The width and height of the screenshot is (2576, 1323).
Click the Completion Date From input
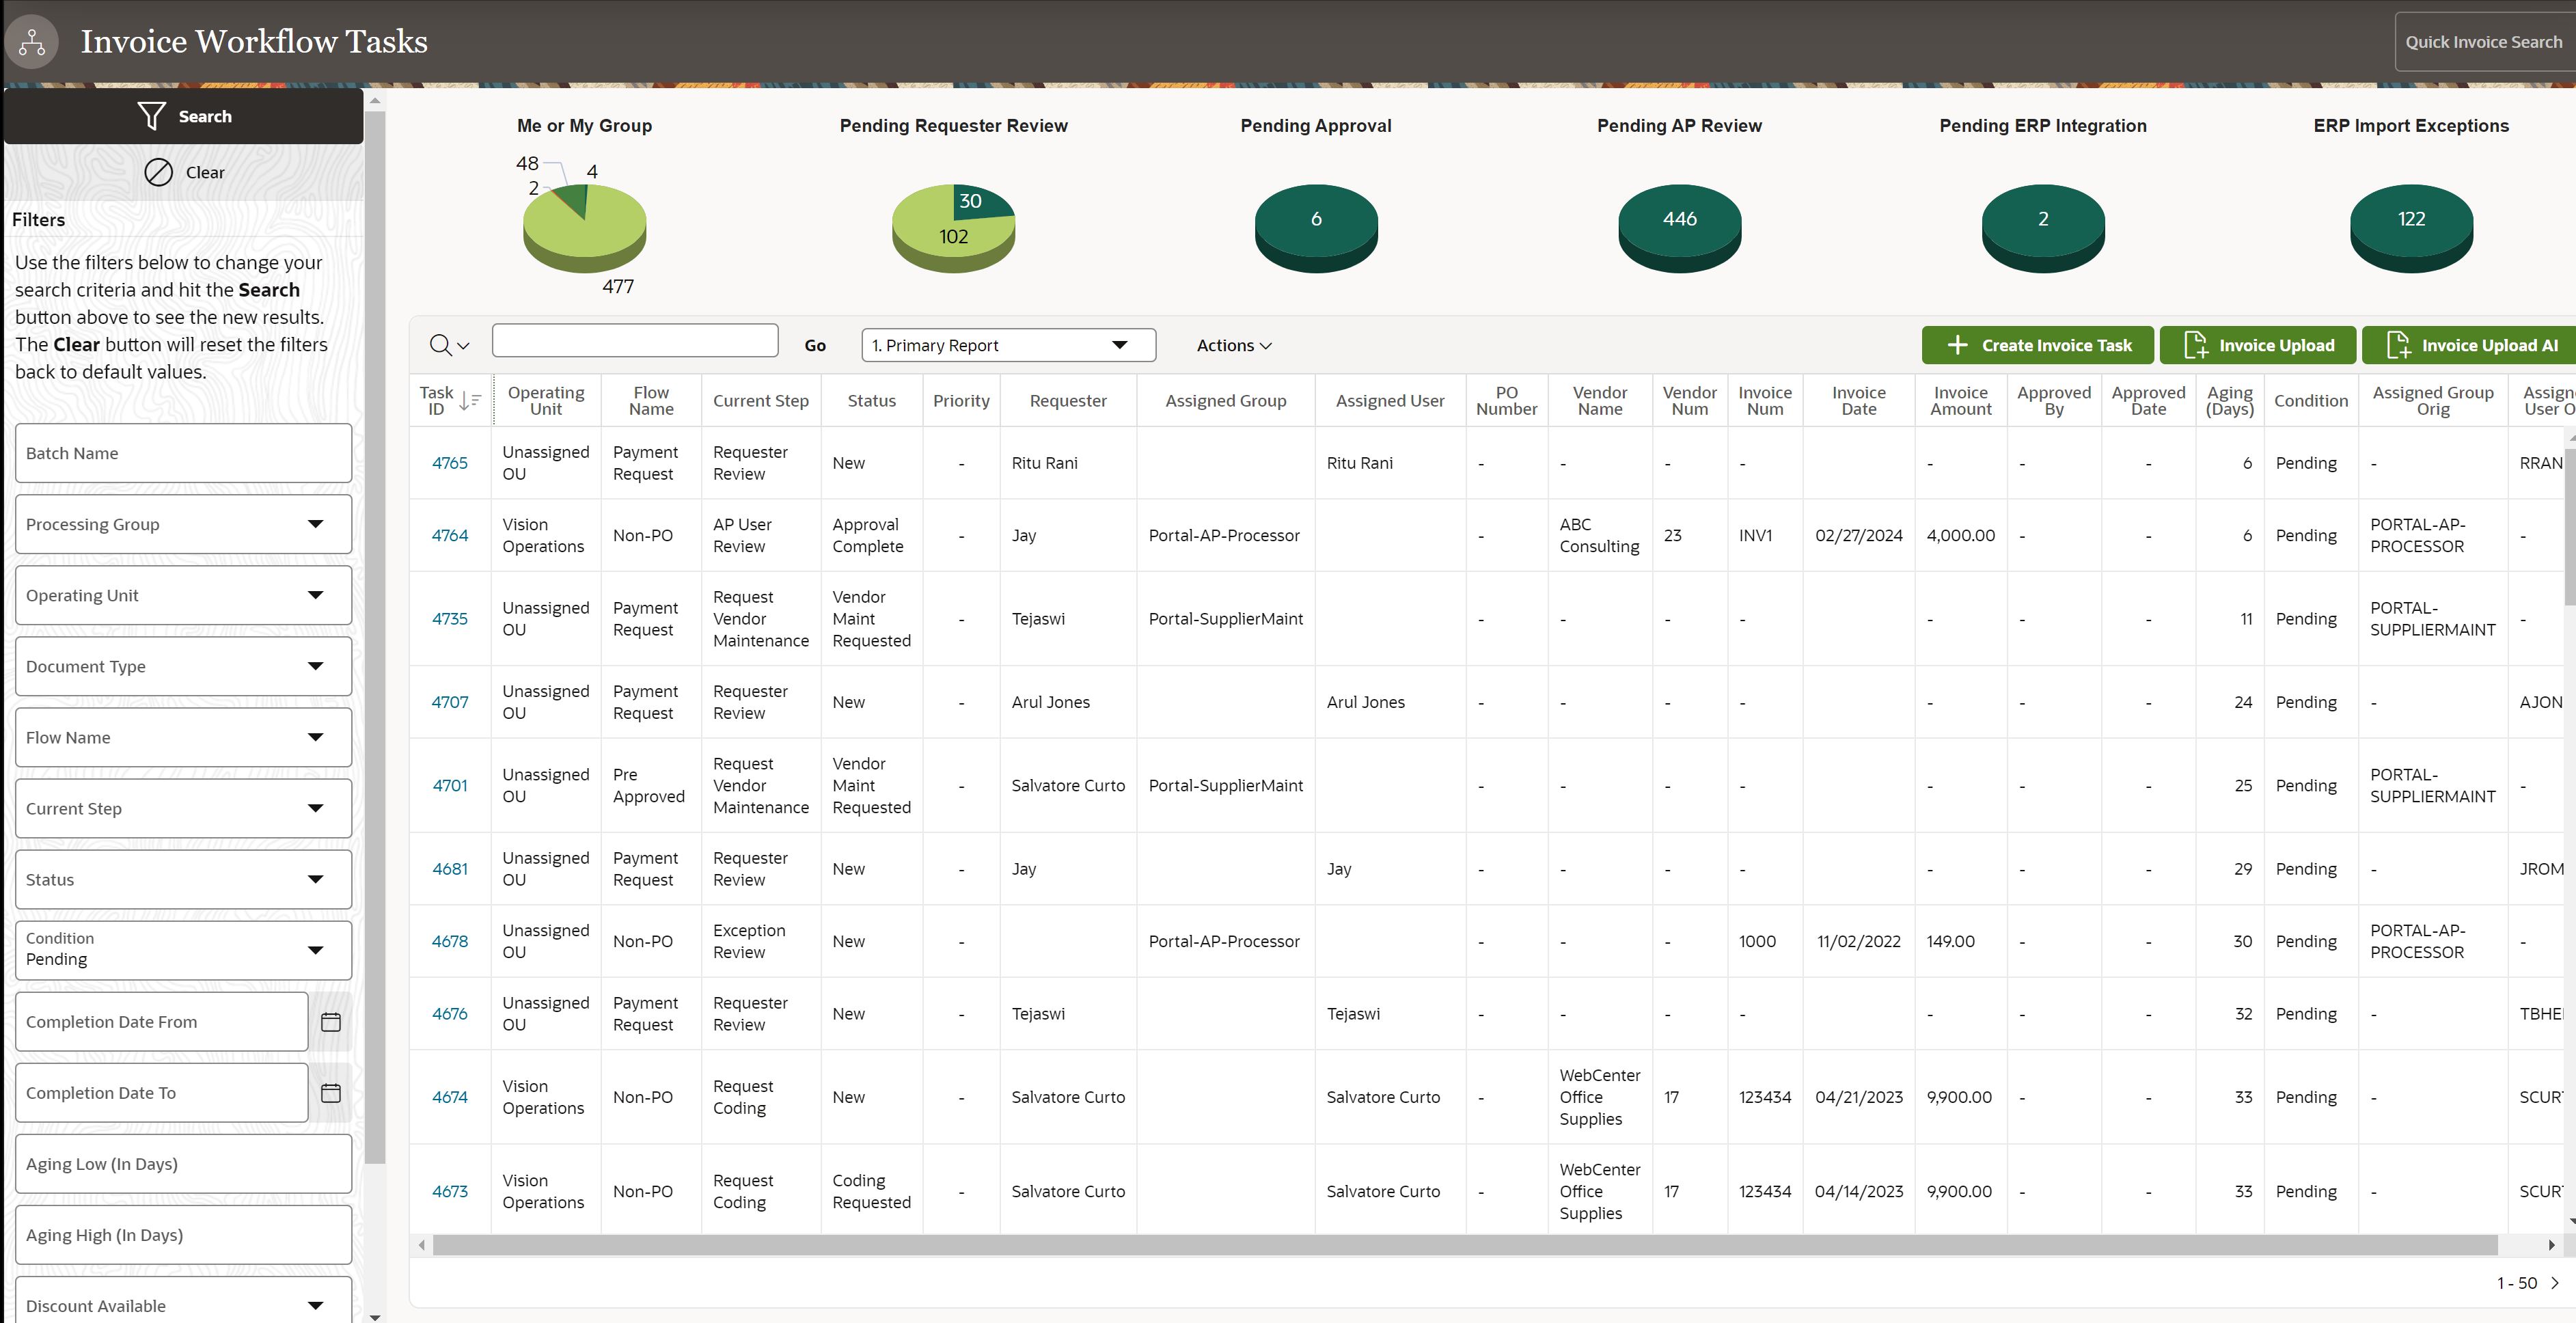162,1022
